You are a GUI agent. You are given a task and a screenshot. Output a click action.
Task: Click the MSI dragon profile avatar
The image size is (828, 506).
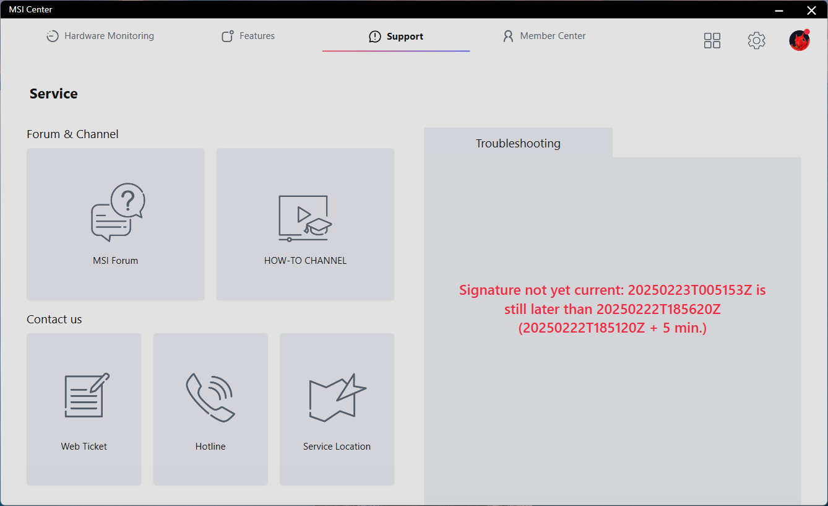coord(800,40)
